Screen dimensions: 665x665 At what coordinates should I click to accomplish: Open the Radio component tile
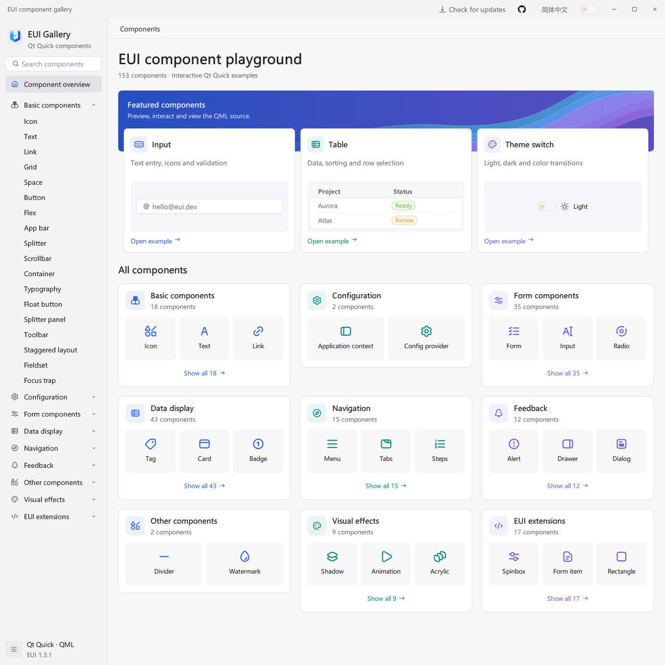click(x=622, y=339)
